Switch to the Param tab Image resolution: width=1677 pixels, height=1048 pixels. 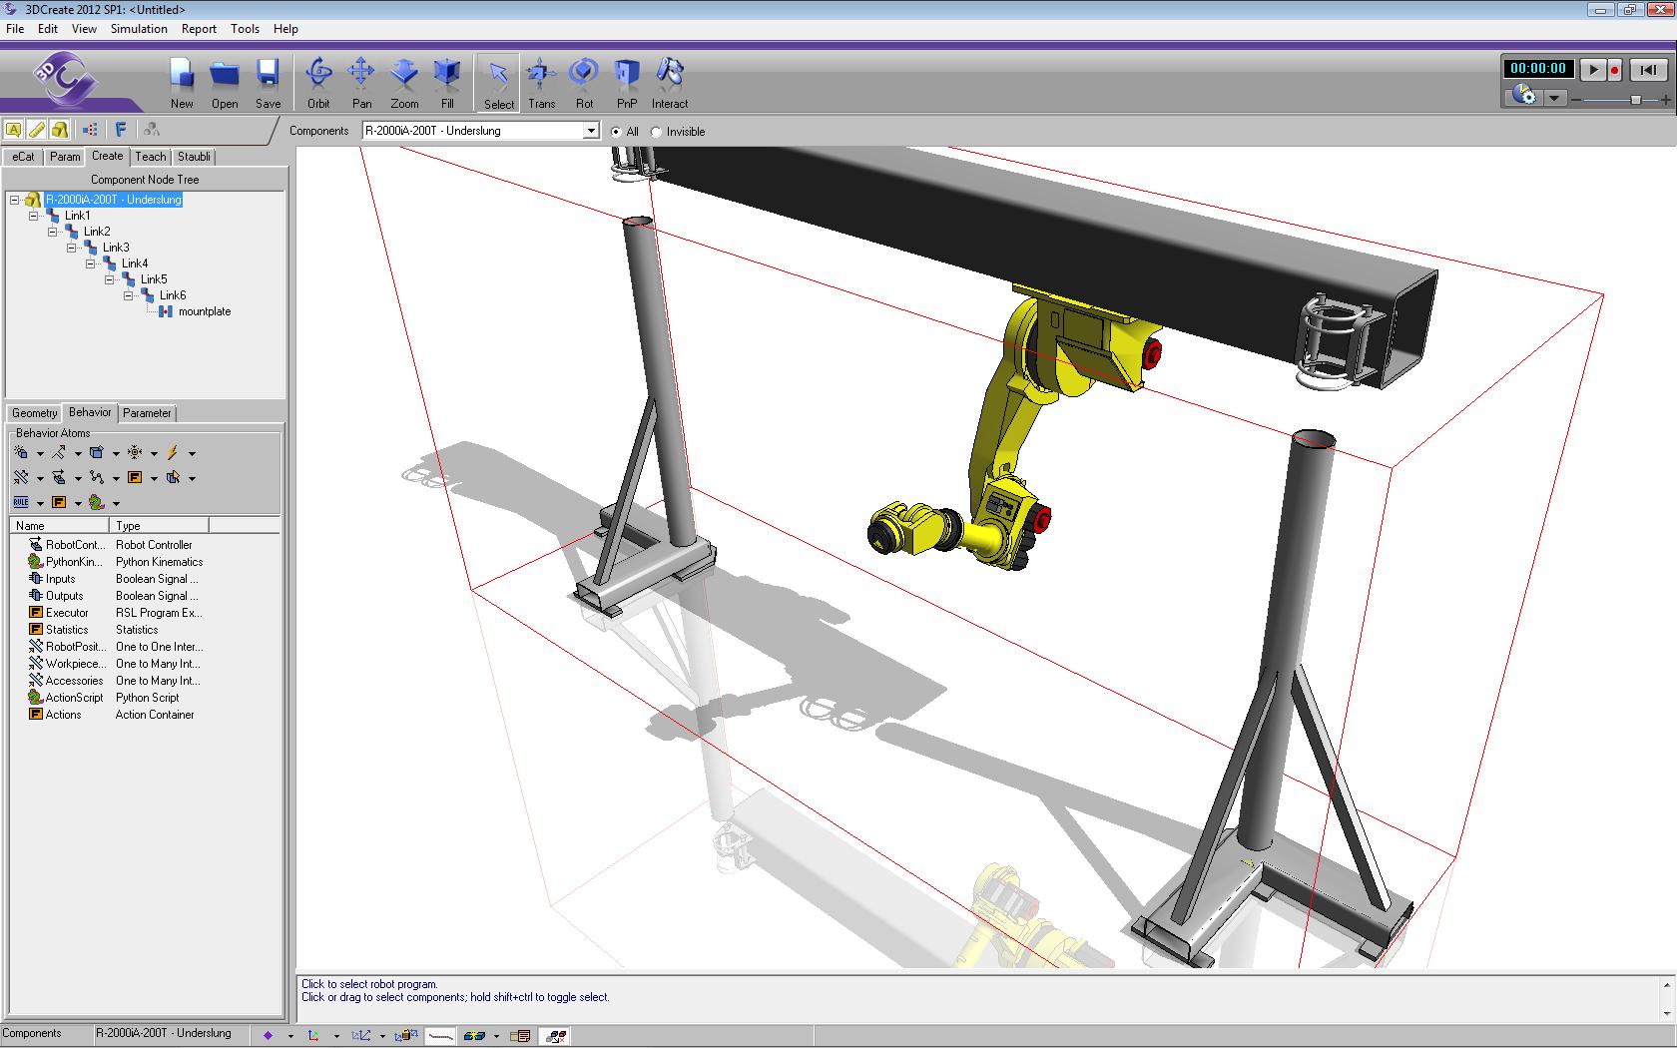pos(65,157)
